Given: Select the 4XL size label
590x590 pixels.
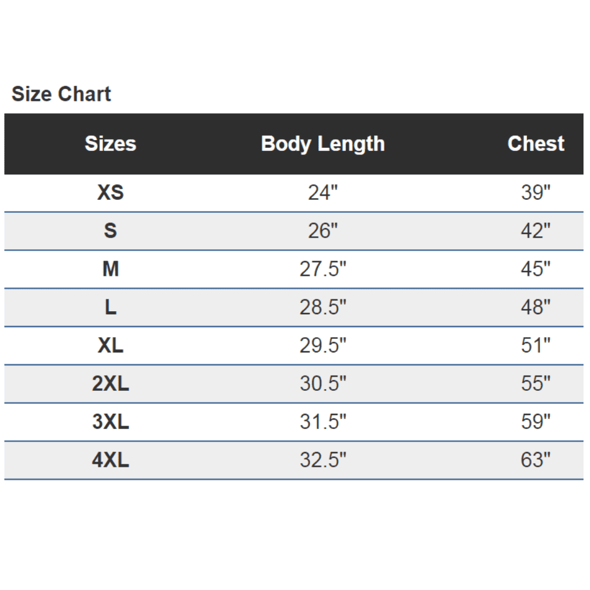Looking at the screenshot, I should (110, 460).
